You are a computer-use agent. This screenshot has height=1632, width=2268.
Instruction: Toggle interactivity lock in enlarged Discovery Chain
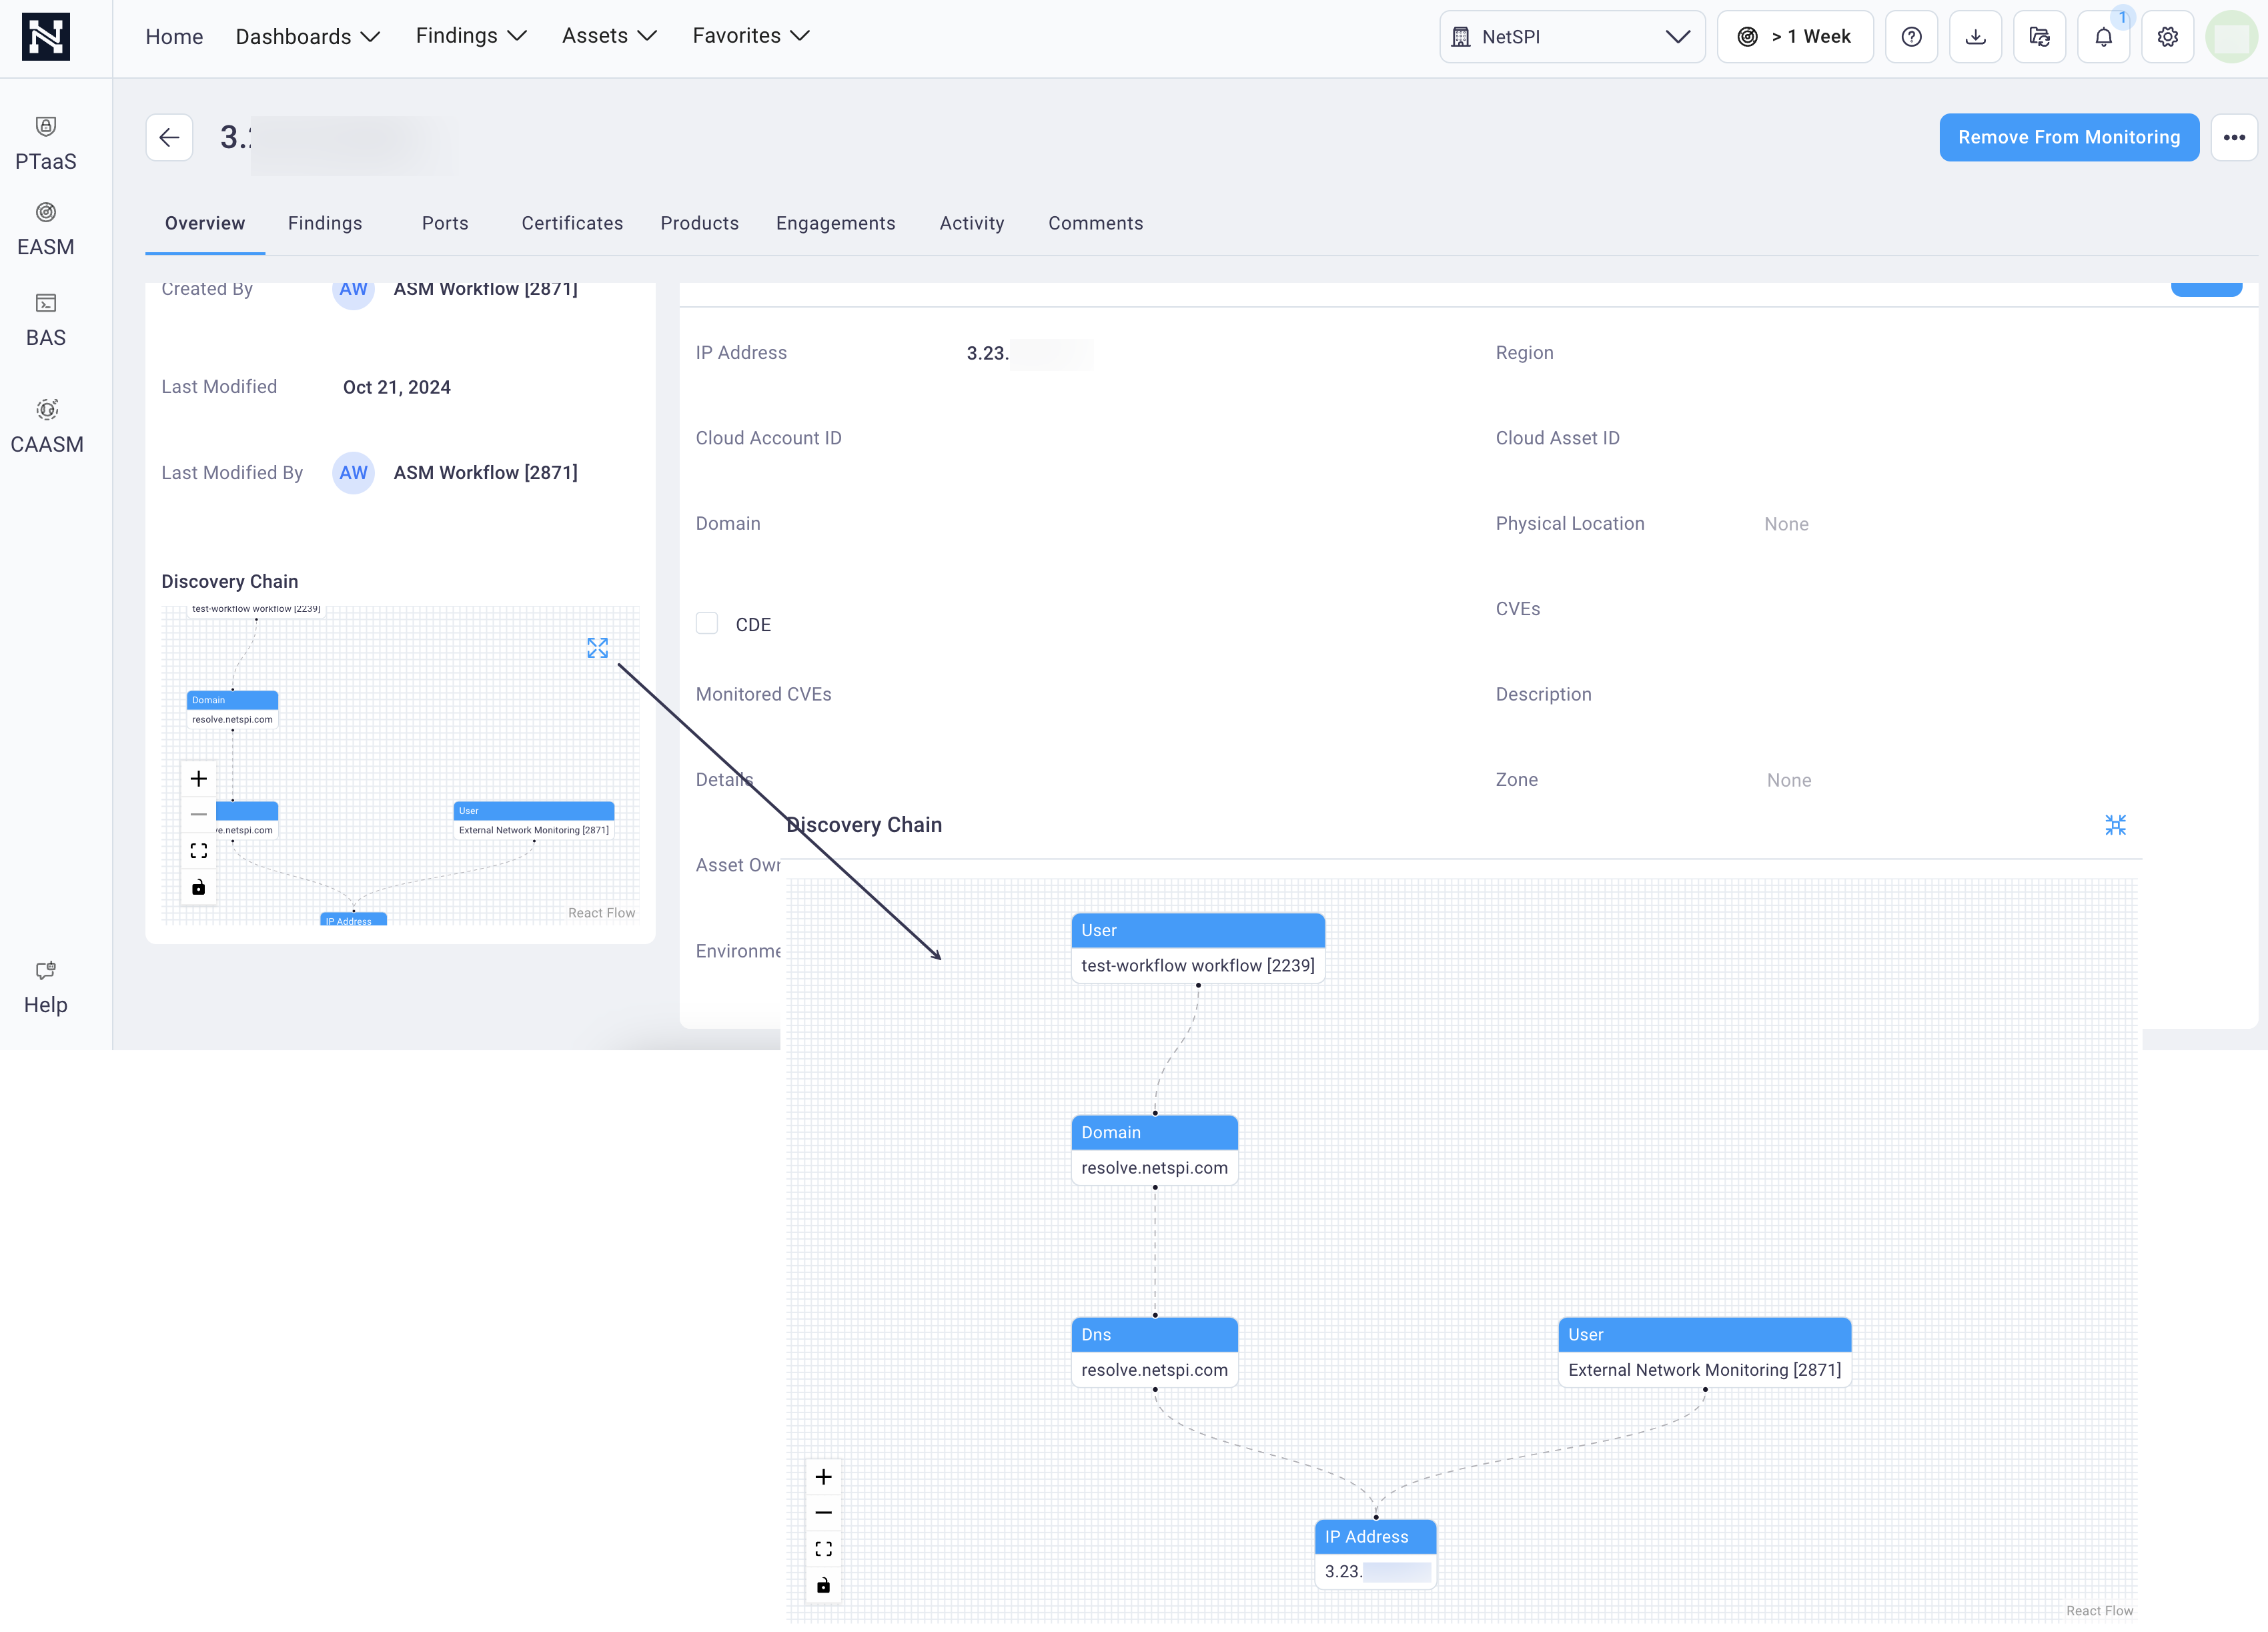pos(823,1585)
